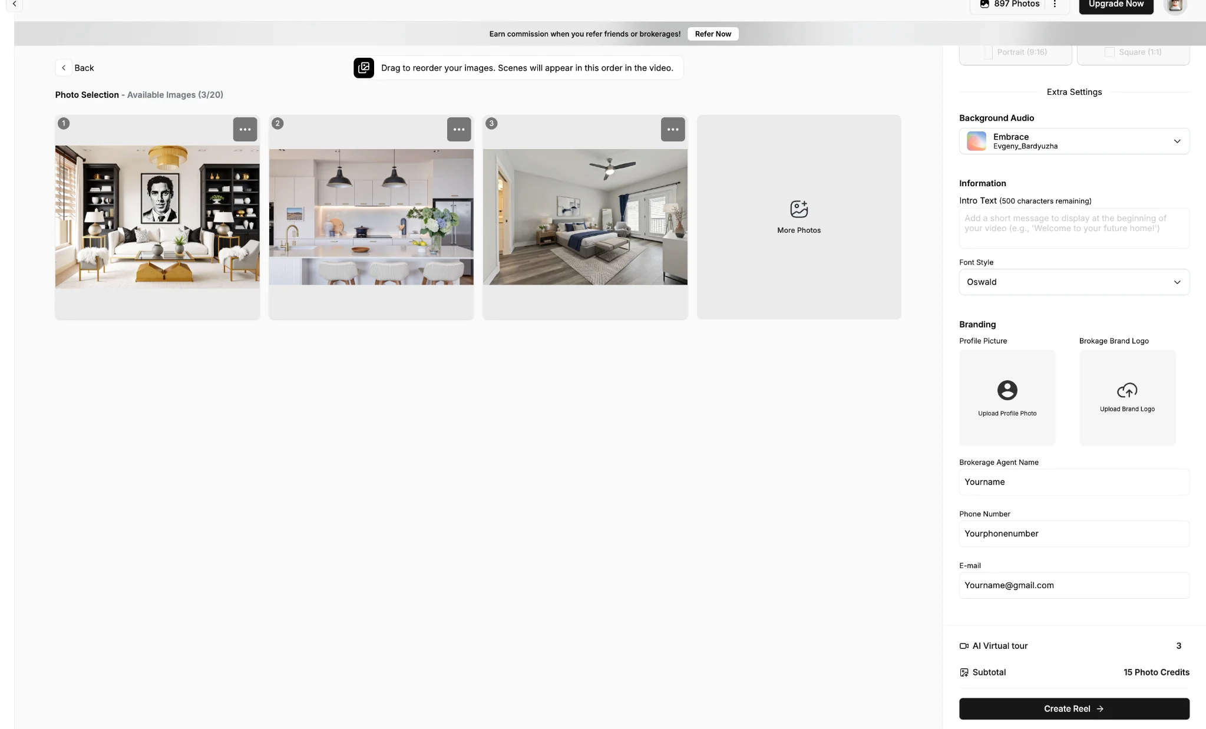This screenshot has height=729, width=1206.
Task: Select the kitchen photo thumbnail
Action: click(x=371, y=217)
